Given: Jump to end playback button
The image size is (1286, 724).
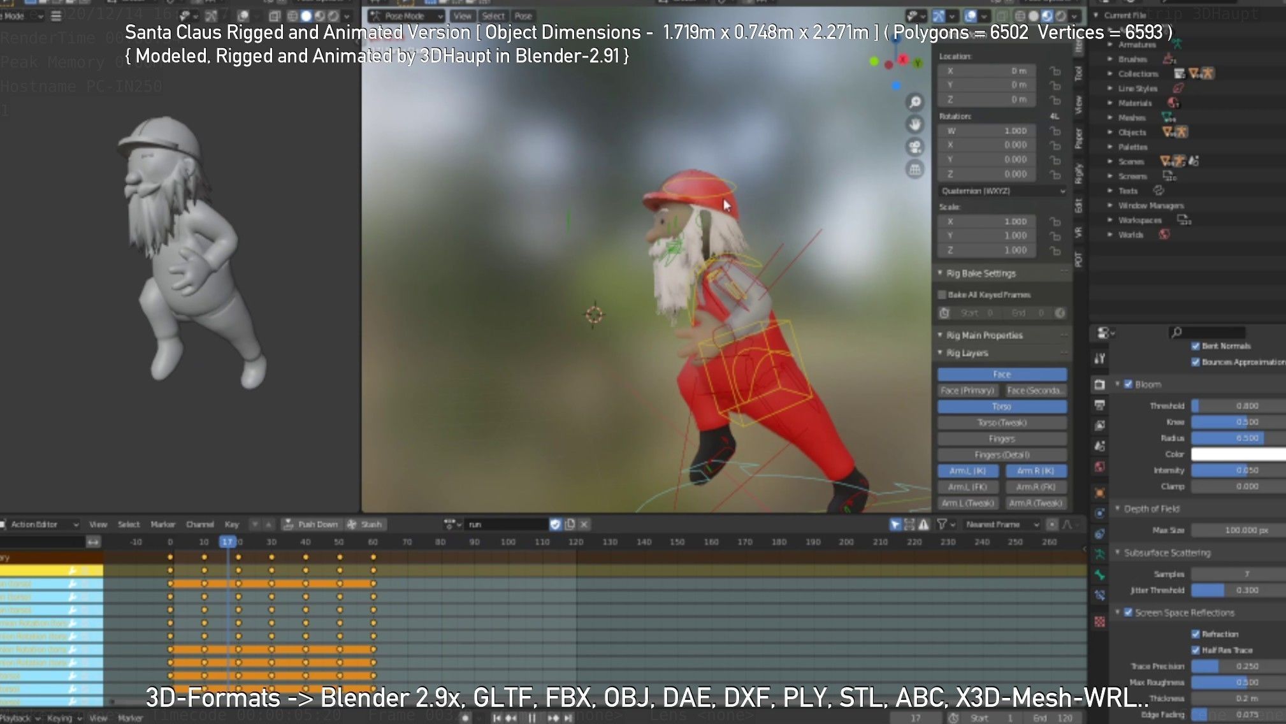Looking at the screenshot, I should tap(568, 718).
